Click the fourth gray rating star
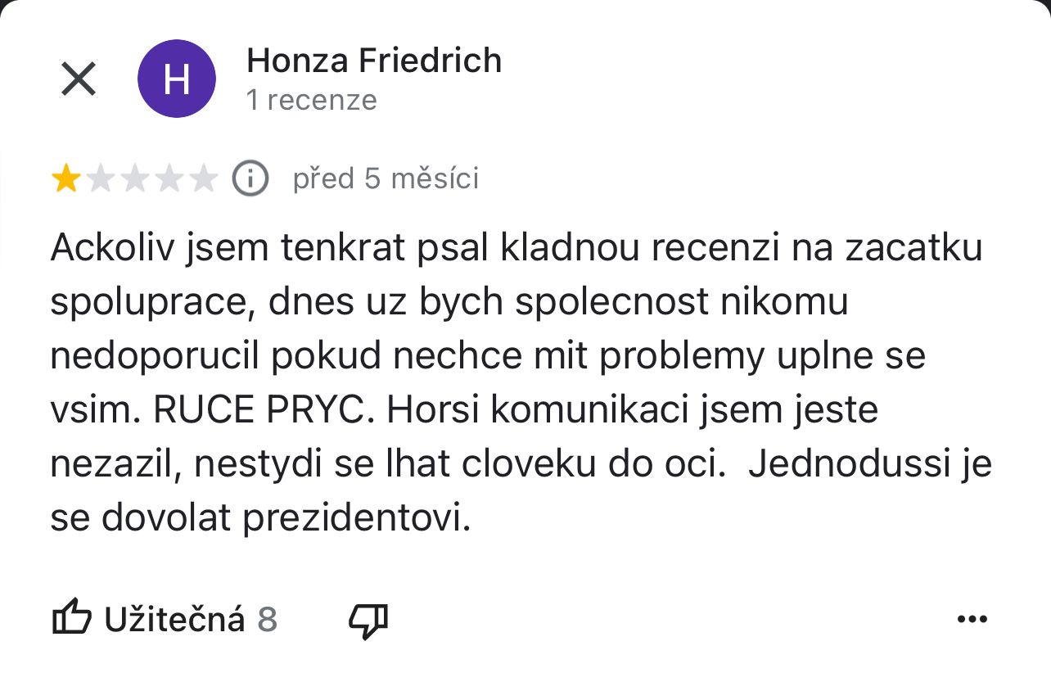The width and height of the screenshot is (1051, 682). pos(169,178)
